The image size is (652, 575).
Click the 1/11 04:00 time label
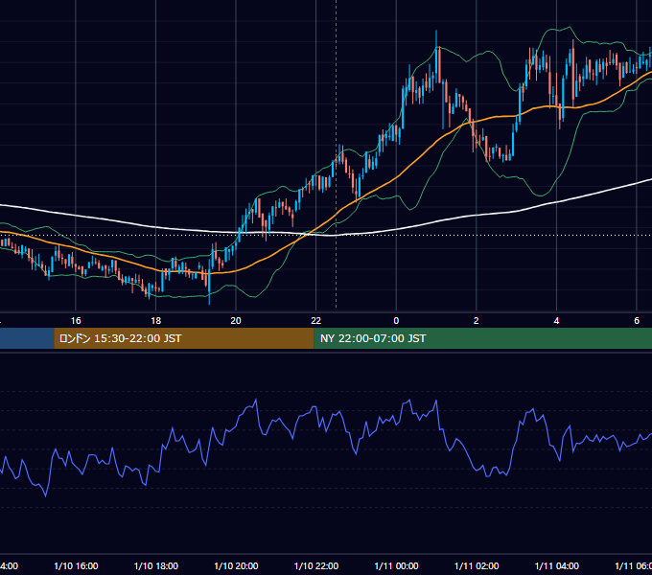click(x=557, y=565)
